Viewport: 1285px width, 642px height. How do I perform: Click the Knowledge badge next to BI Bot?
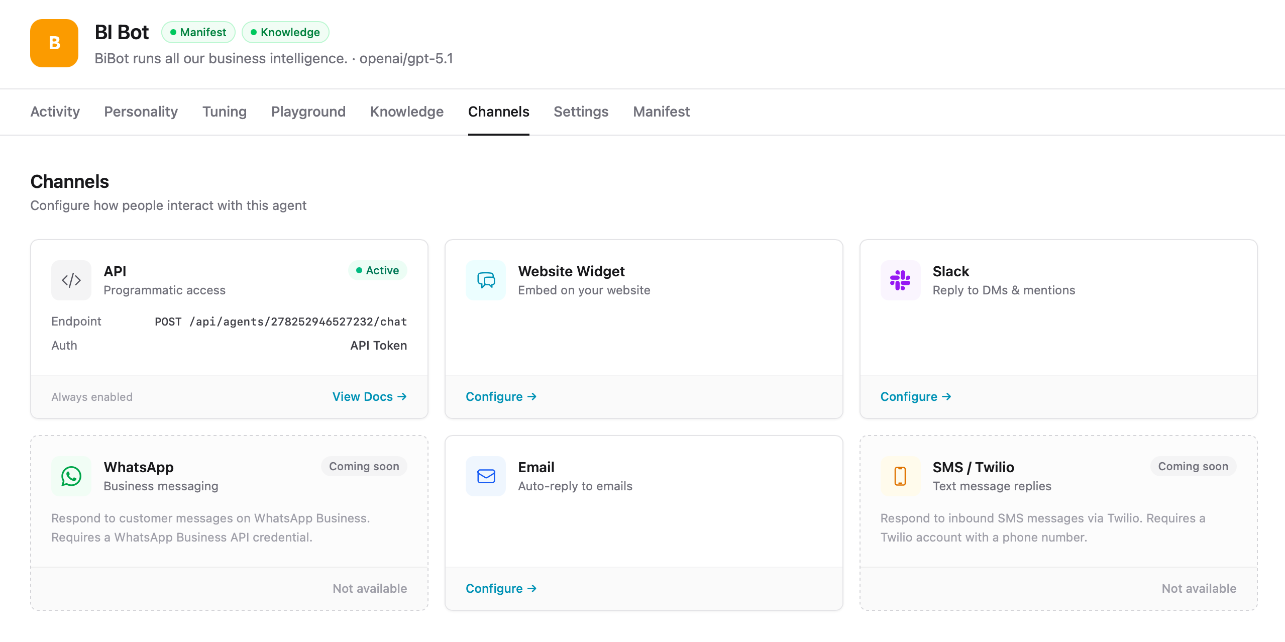coord(285,32)
